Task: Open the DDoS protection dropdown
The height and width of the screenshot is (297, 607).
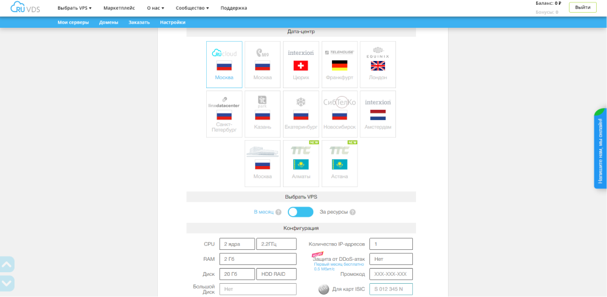Action: (x=391, y=259)
